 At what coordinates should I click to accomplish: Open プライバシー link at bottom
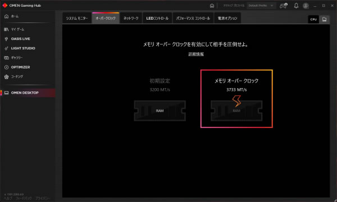(43, 198)
